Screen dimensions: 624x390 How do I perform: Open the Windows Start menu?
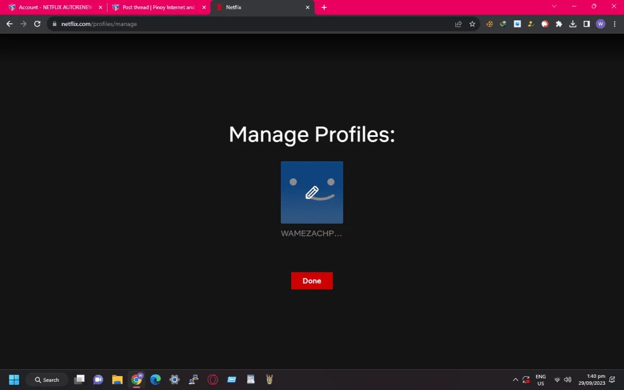pyautogui.click(x=14, y=380)
